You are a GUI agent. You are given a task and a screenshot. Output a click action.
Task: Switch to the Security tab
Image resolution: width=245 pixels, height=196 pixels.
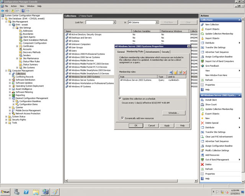pyautogui.click(x=165, y=52)
